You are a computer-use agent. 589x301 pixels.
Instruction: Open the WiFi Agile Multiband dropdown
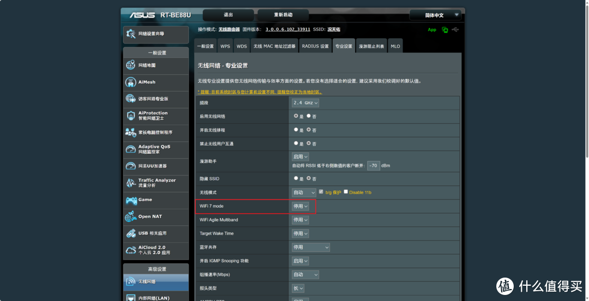pos(300,220)
